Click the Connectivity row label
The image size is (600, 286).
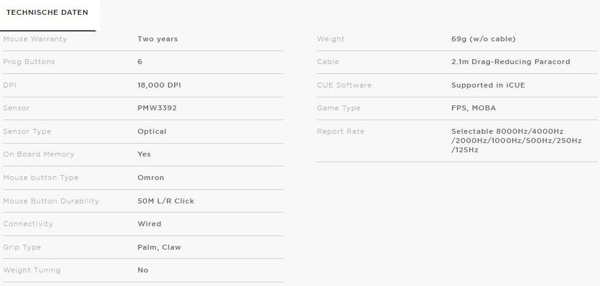point(28,224)
